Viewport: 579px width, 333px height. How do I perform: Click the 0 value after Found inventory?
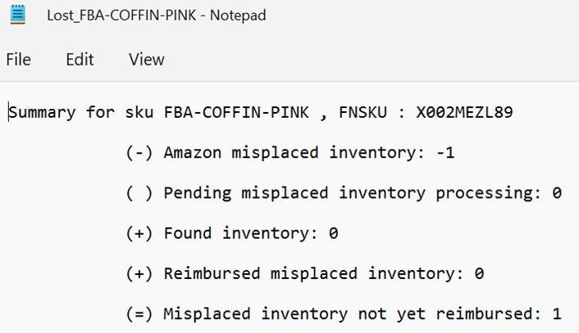tap(334, 233)
